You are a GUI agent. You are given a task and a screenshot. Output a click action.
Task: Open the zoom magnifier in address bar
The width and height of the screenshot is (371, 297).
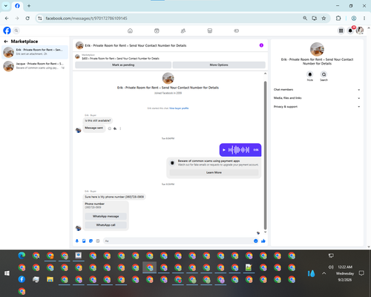click(x=305, y=19)
